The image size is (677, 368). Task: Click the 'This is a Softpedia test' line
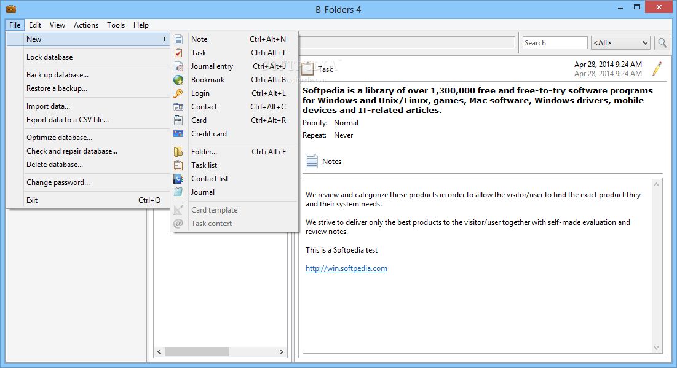click(341, 250)
